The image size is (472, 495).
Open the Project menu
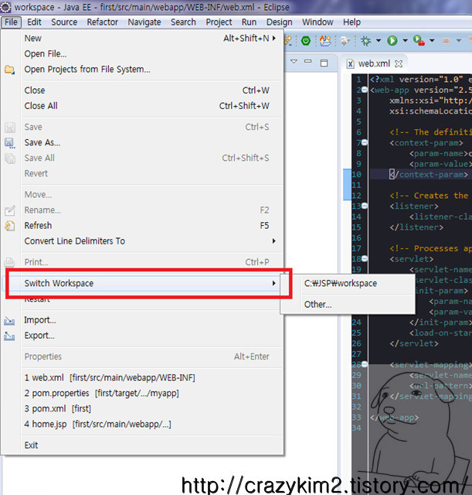click(219, 22)
